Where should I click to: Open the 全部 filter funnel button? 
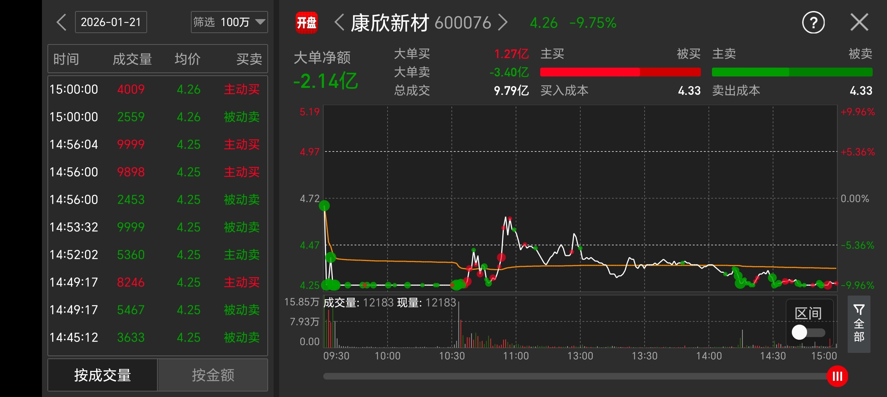[859, 323]
